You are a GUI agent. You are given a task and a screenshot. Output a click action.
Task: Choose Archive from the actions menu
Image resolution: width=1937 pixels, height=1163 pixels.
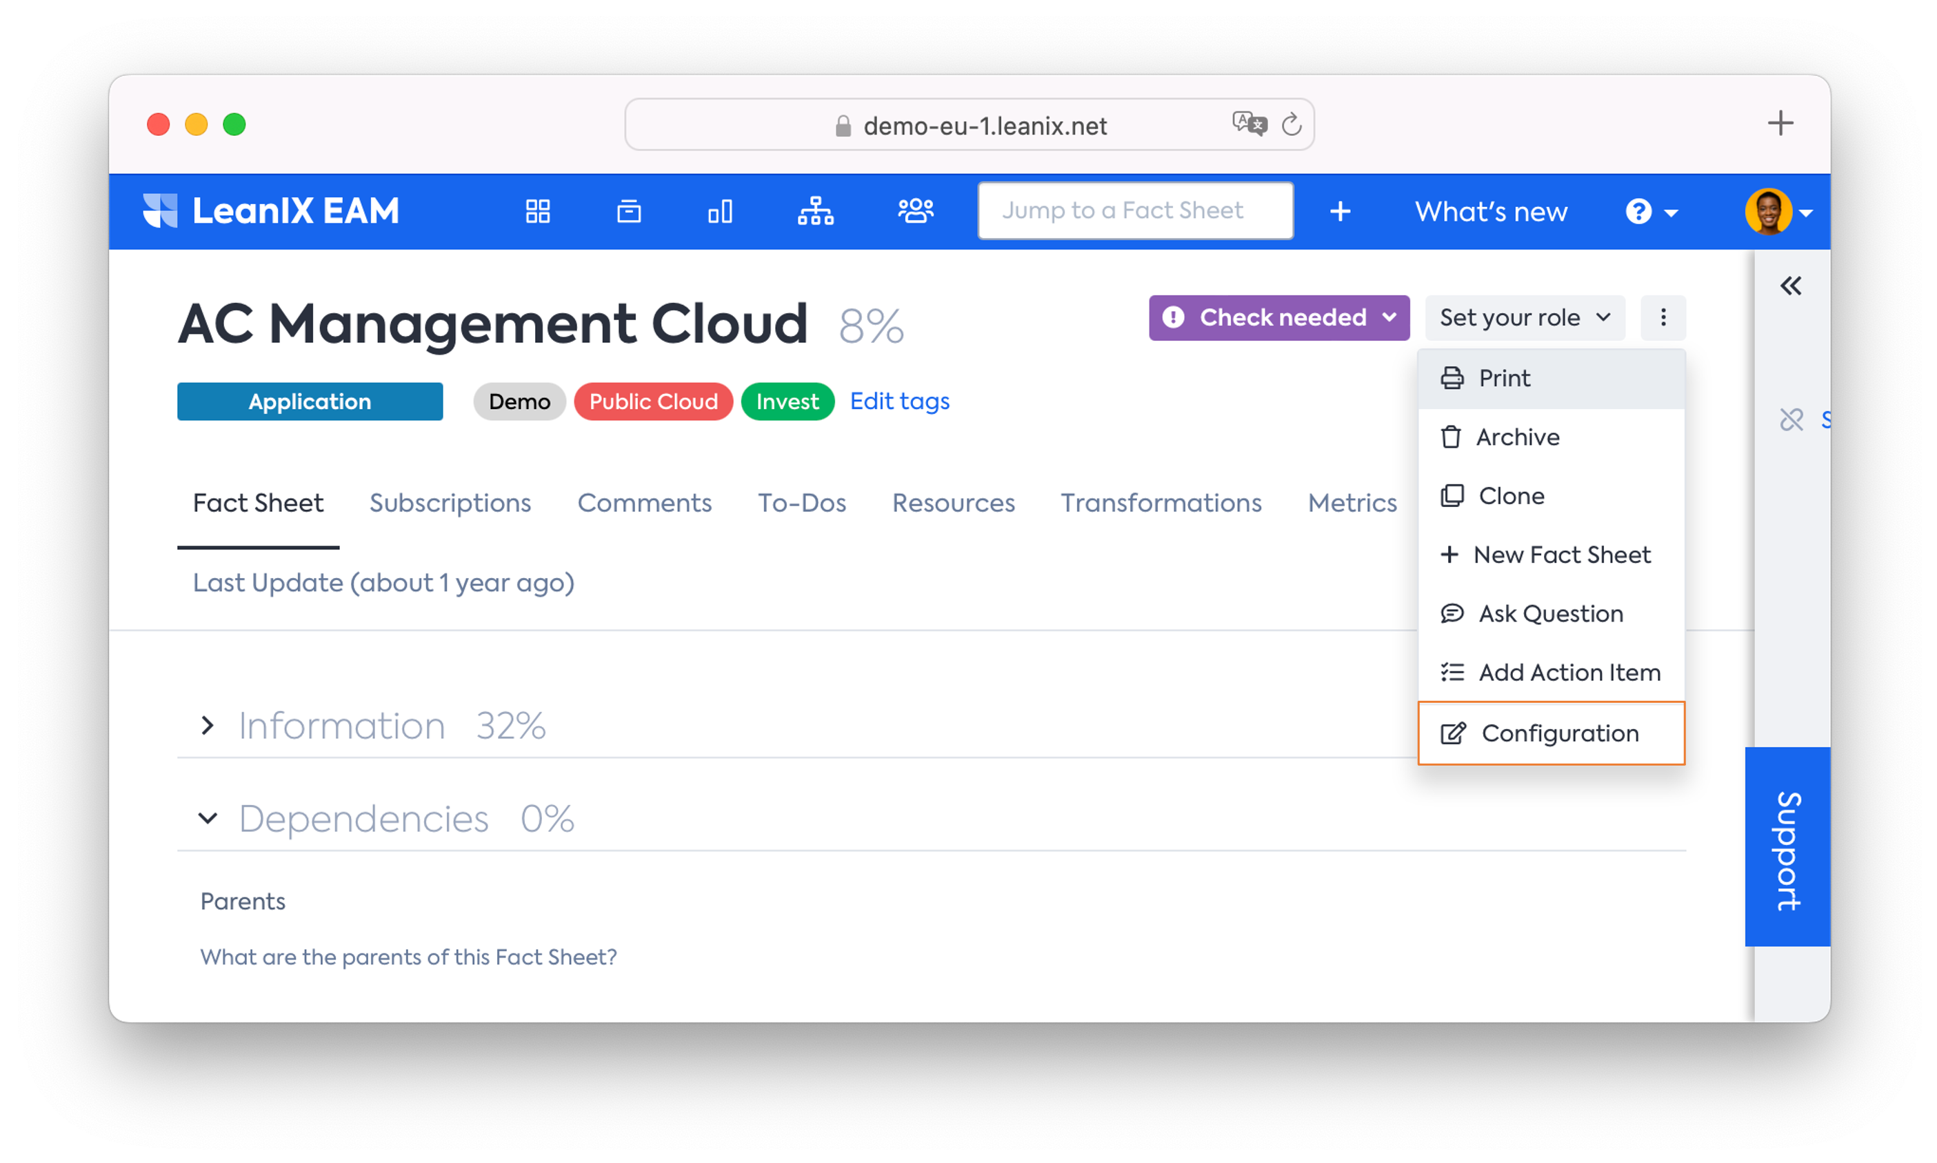(1551, 437)
